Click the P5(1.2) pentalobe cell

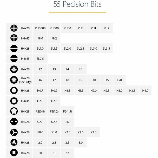tap(54, 111)
